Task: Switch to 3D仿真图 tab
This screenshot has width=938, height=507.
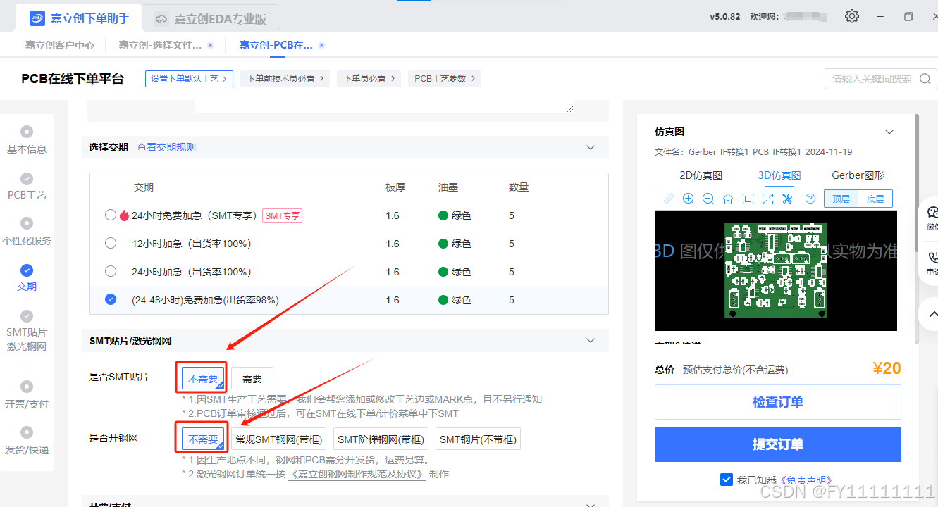Action: tap(779, 175)
